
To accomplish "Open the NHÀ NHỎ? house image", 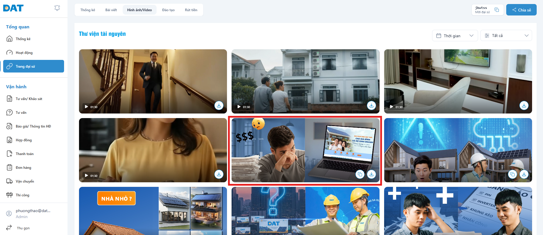I will coord(153,211).
